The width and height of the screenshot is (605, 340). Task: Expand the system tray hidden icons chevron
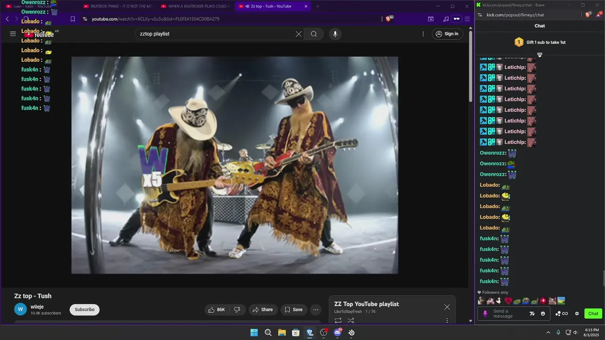coord(548,332)
